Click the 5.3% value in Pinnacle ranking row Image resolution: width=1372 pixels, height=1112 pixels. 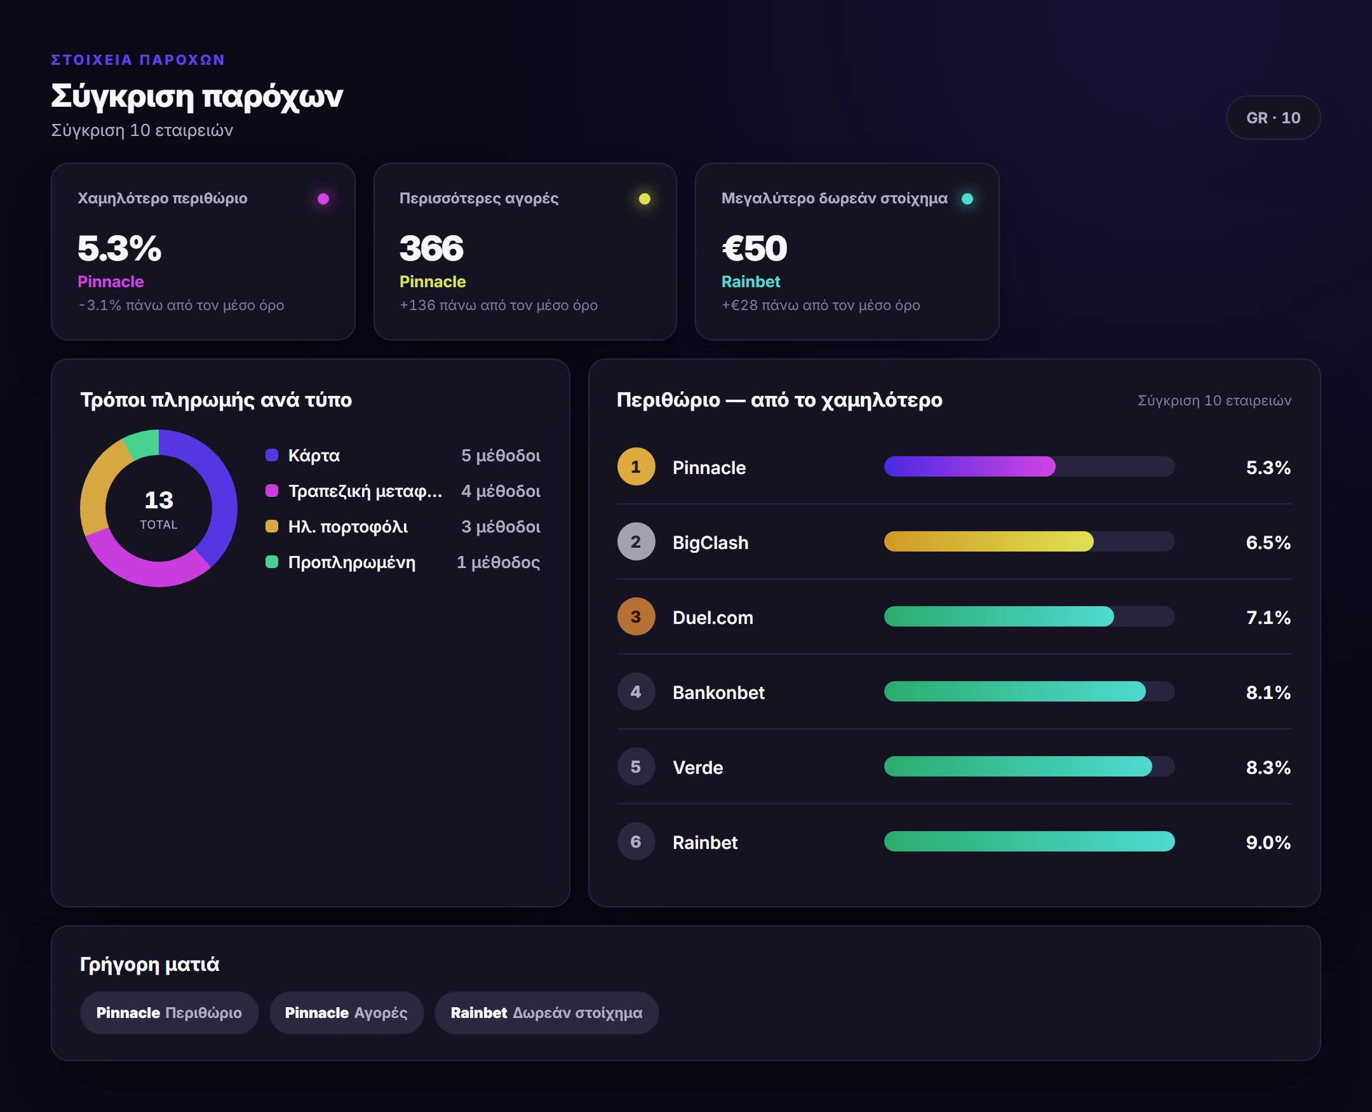pyautogui.click(x=1268, y=468)
